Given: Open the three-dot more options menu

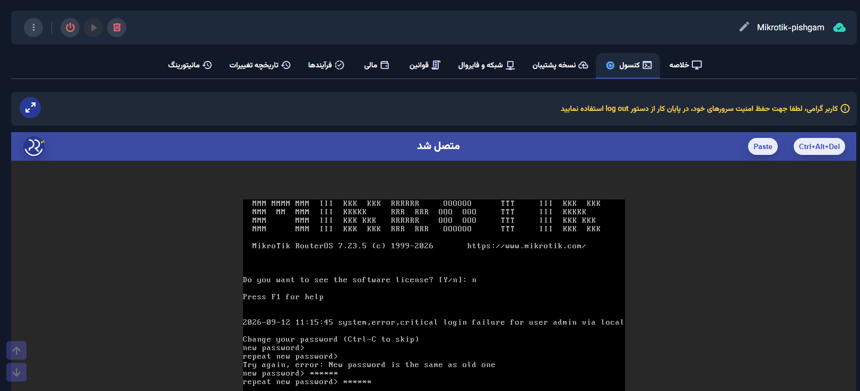Looking at the screenshot, I should coord(33,28).
